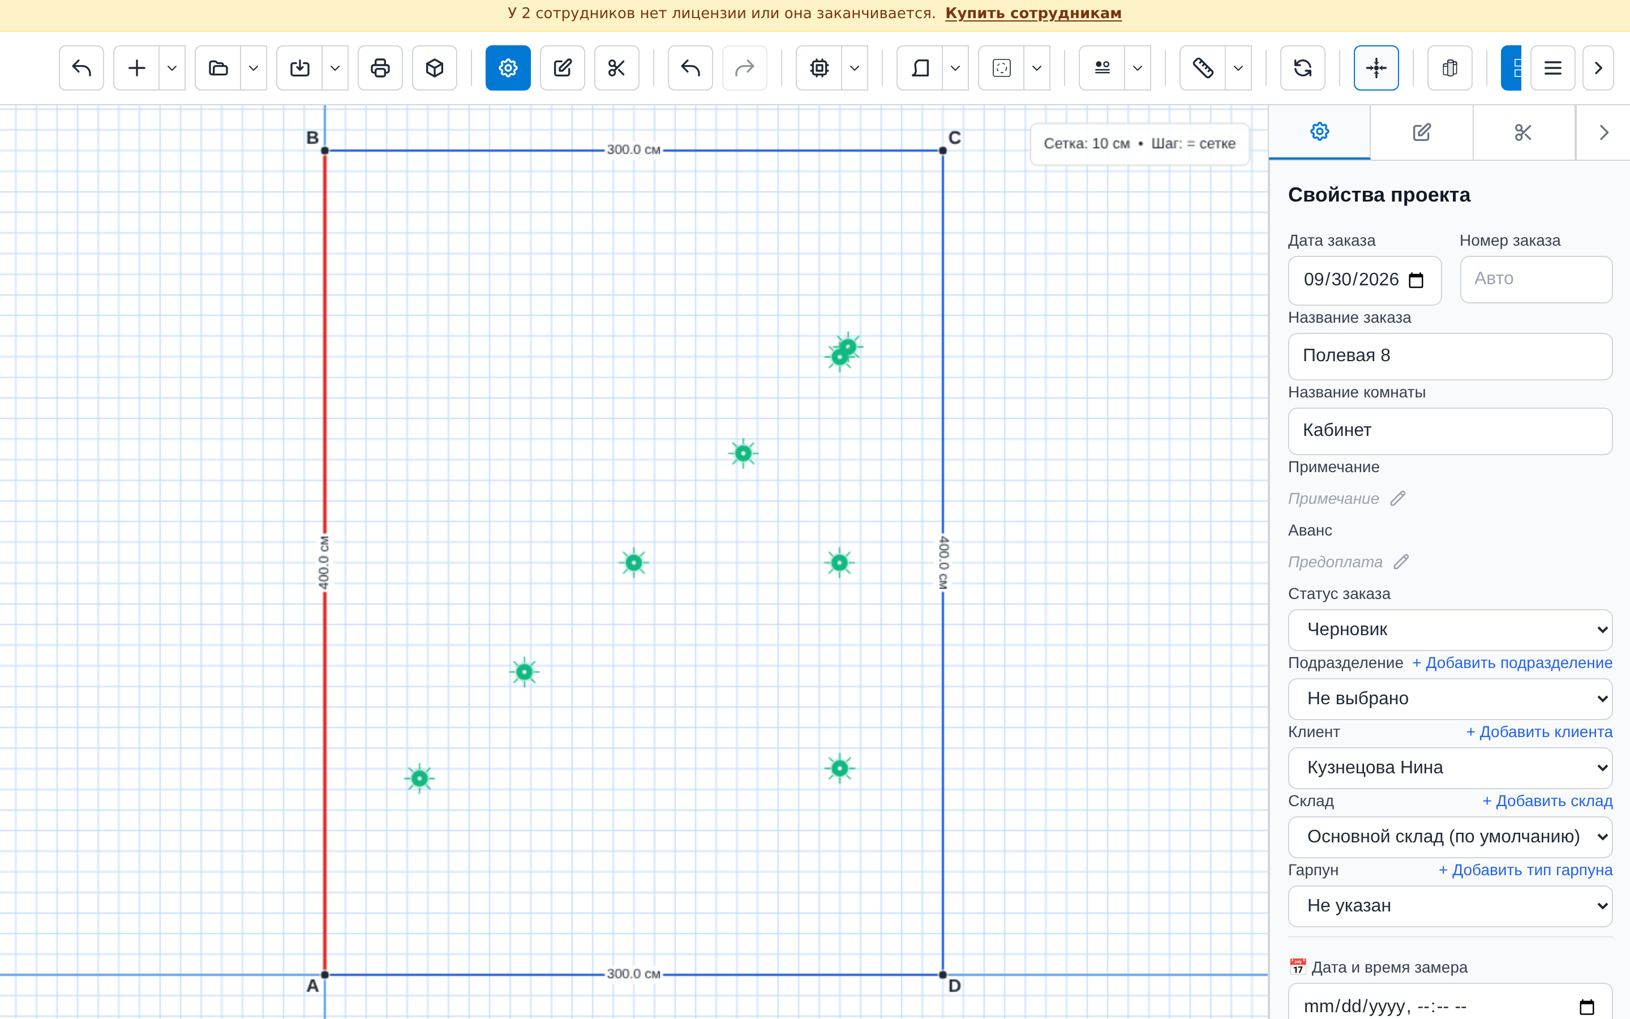1630x1019 pixels.
Task: Open the 3D cube view icon
Action: [x=435, y=68]
